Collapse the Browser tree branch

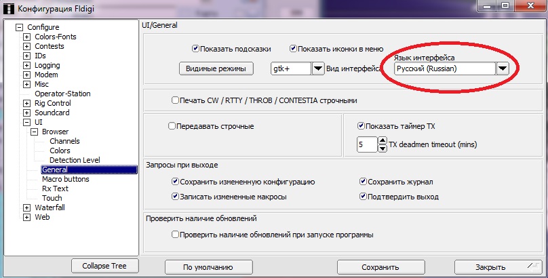[x=35, y=132]
